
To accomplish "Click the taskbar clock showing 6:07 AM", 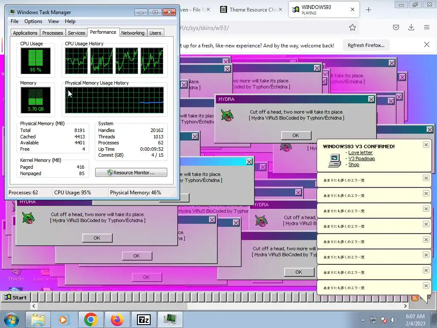I will [415, 320].
